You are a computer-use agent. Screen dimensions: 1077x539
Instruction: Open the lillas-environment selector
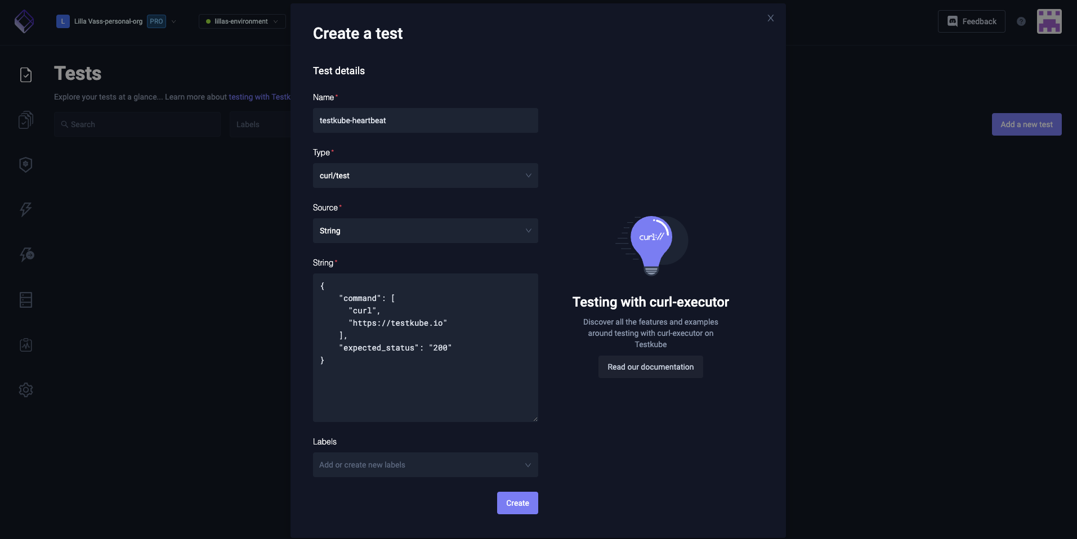(241, 21)
